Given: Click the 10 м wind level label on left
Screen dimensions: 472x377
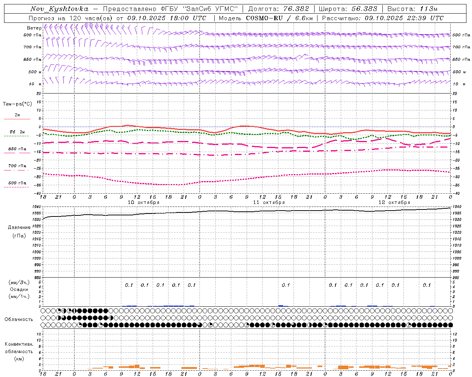Looking at the screenshot, I should (x=35, y=84).
